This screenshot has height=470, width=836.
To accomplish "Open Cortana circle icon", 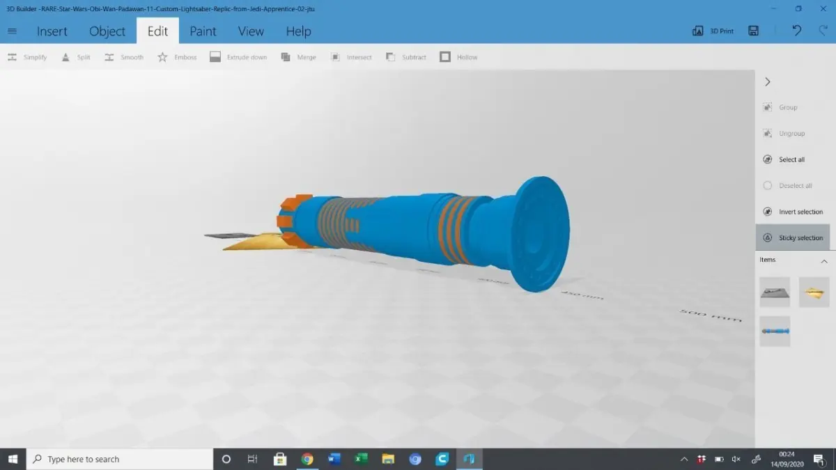I will 226,459.
